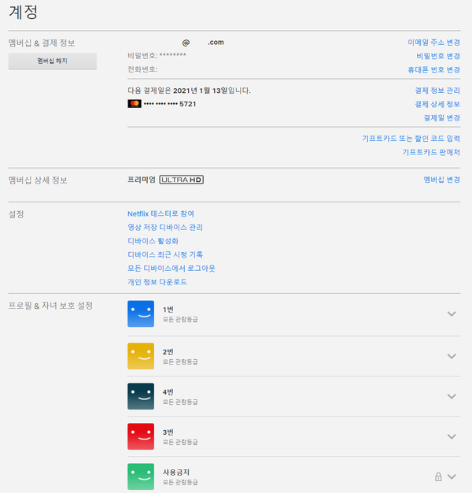Screen dimensions: 472x493
Task: Click 모든 관람등급 under 사용금지
Action: click(x=180, y=482)
